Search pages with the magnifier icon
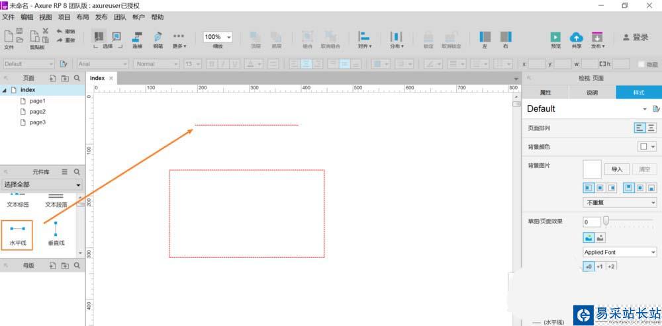This screenshot has height=326, width=662. [x=77, y=78]
